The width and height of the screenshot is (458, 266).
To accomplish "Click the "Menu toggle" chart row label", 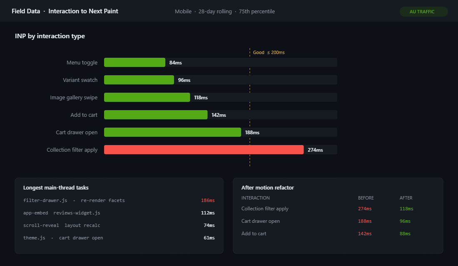I will click(x=82, y=62).
